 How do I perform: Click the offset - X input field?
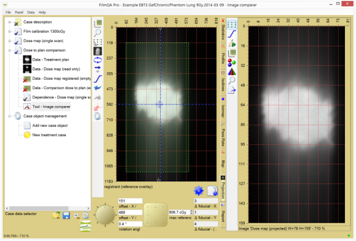click(x=130, y=201)
